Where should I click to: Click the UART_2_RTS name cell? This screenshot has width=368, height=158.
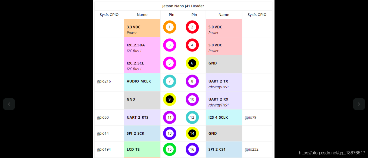[142, 117]
